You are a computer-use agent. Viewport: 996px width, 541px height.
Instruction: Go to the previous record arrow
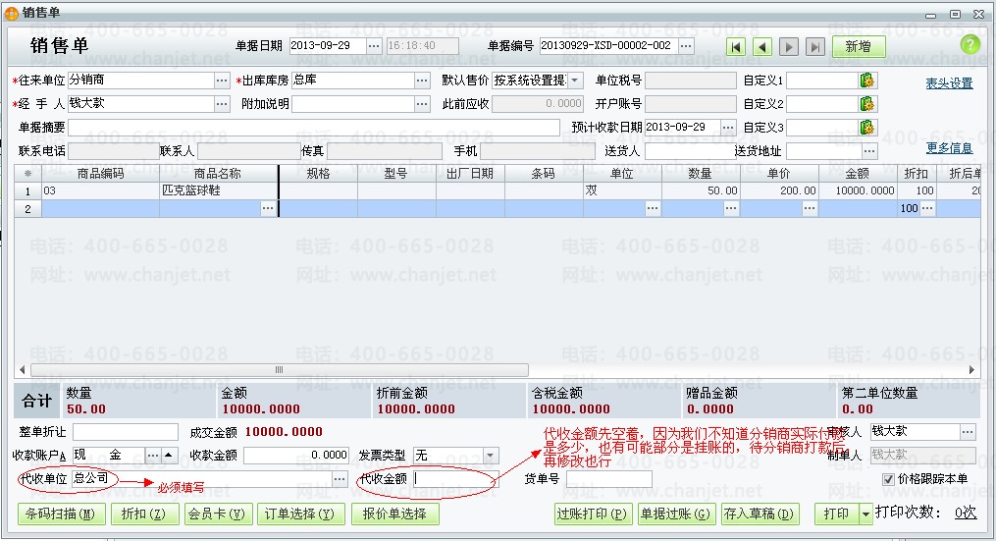tap(762, 46)
